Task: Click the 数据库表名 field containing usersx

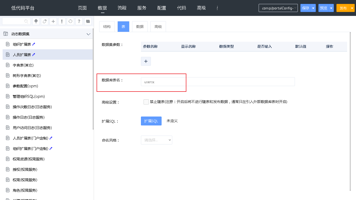Action: click(x=218, y=82)
